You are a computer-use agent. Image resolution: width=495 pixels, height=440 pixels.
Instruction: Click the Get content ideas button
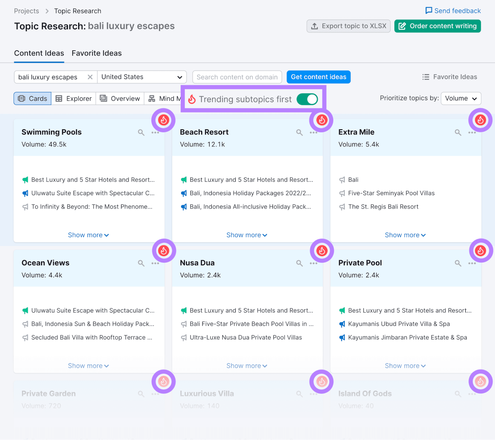318,77
